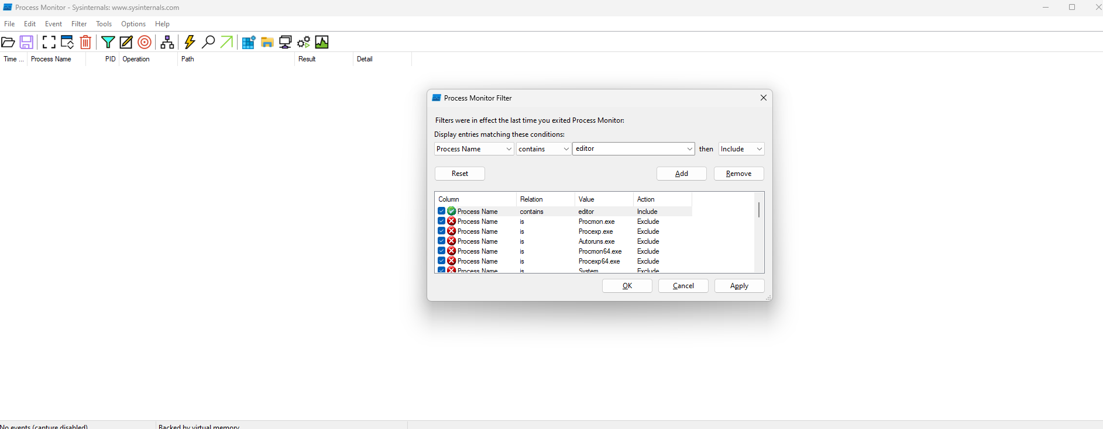Click the Process Name column header in main window
Viewport: 1103px width, 429px height.
tap(56, 59)
